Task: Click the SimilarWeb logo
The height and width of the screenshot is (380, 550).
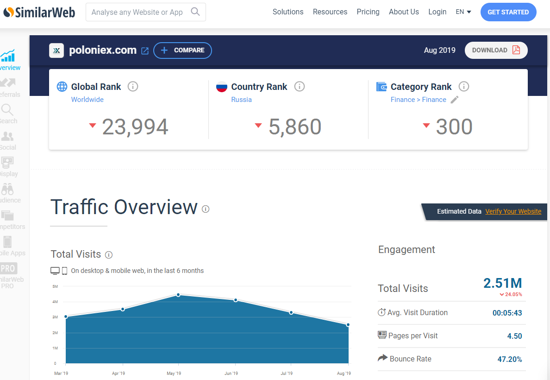Action: pyautogui.click(x=39, y=13)
